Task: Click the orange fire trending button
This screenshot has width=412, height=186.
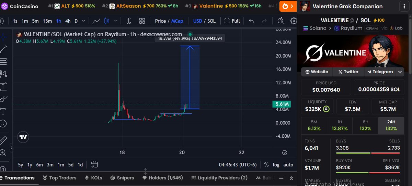Action: point(288,6)
